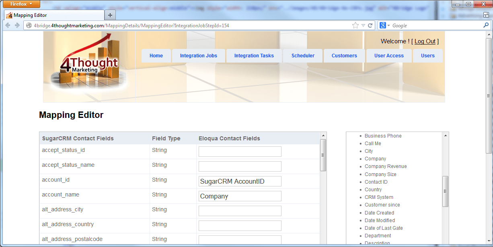
Task: Select Date of Last Gate in field list
Action: [x=384, y=228]
